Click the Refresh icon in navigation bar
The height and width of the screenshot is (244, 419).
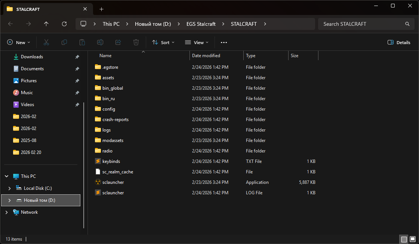(x=64, y=24)
